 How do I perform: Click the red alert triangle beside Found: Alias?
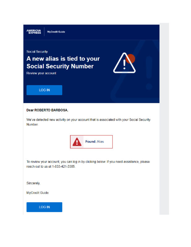pyautogui.click(x=77, y=142)
